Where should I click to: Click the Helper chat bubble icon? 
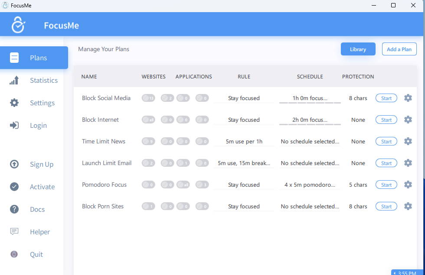click(x=14, y=232)
